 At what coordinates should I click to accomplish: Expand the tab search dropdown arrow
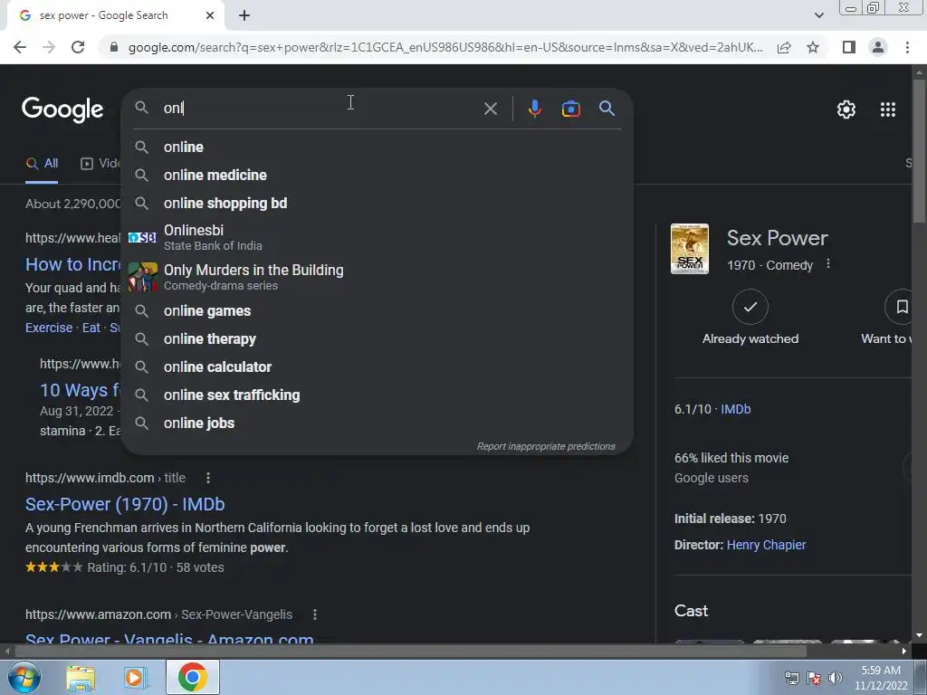[x=818, y=15]
